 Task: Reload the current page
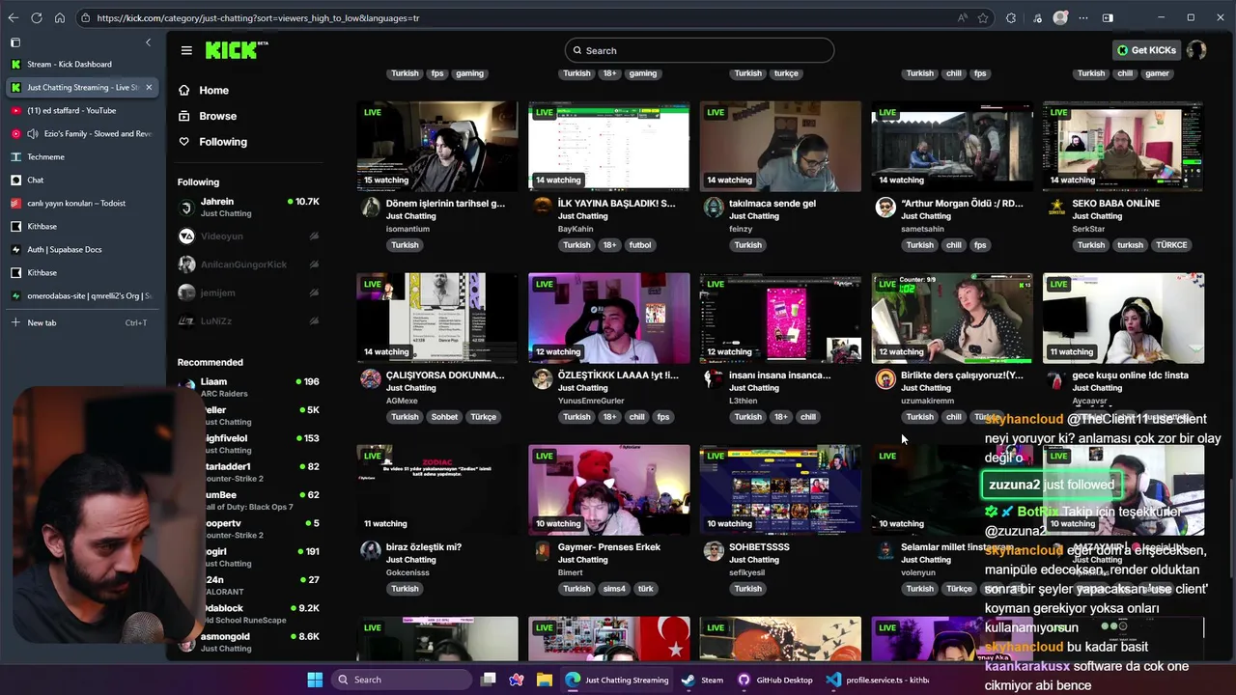tap(37, 17)
